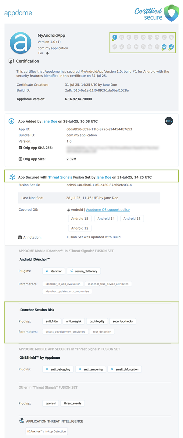Click the Certification badge icon
The width and height of the screenshot is (183, 438).
(11, 61)
